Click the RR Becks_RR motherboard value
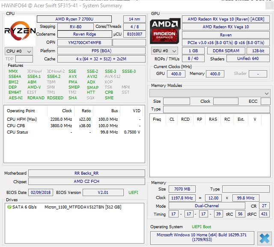 pyautogui.click(x=86, y=173)
